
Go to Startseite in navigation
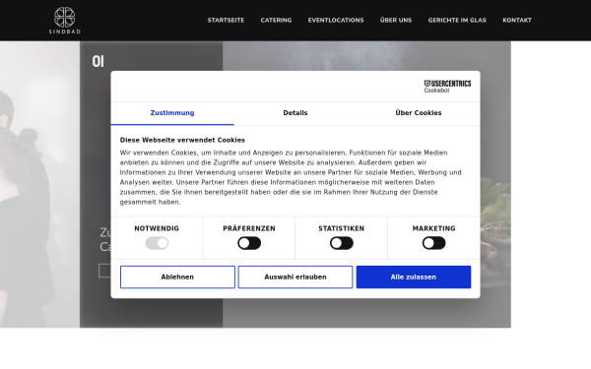[226, 21]
